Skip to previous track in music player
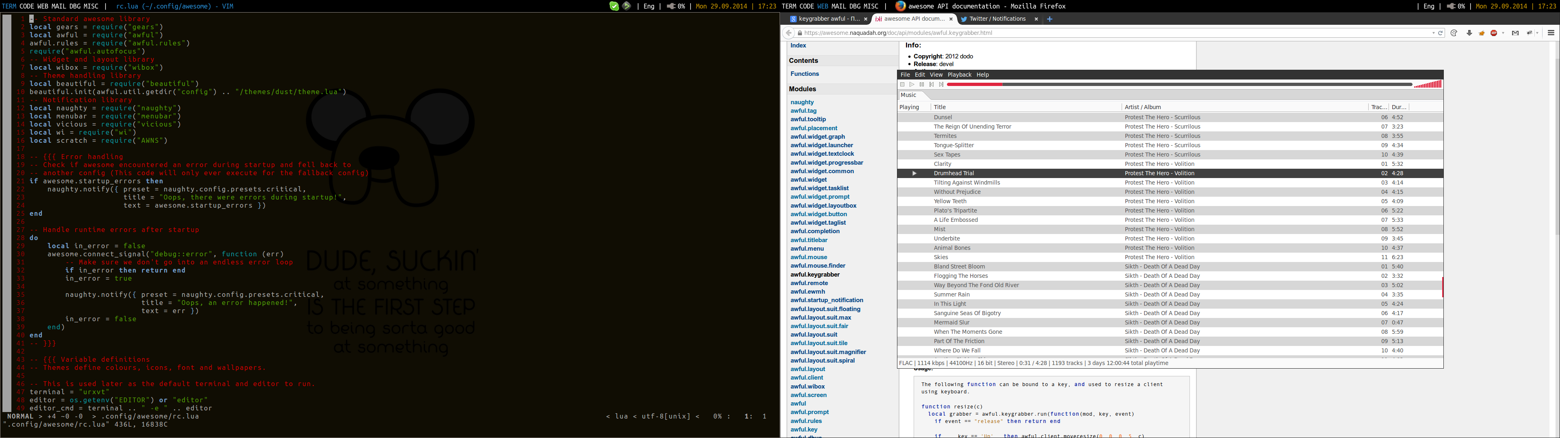Viewport: 1560px width, 438px height. click(x=932, y=85)
